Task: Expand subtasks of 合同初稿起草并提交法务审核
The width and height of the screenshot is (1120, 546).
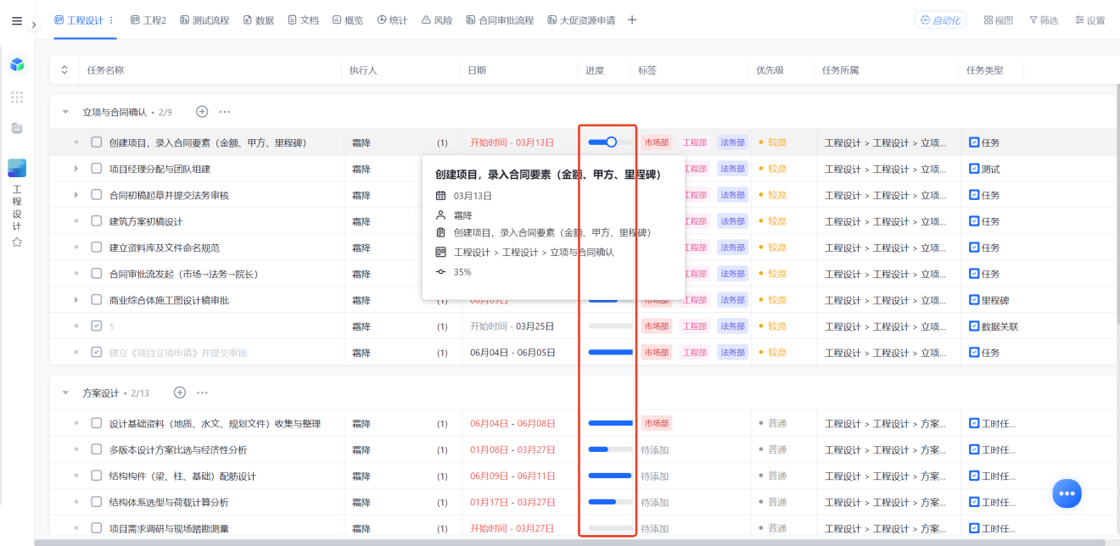Action: pyautogui.click(x=76, y=195)
